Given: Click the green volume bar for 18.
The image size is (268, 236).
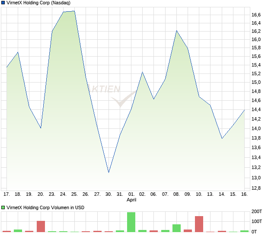Looking at the screenshot, I should [18, 231].
